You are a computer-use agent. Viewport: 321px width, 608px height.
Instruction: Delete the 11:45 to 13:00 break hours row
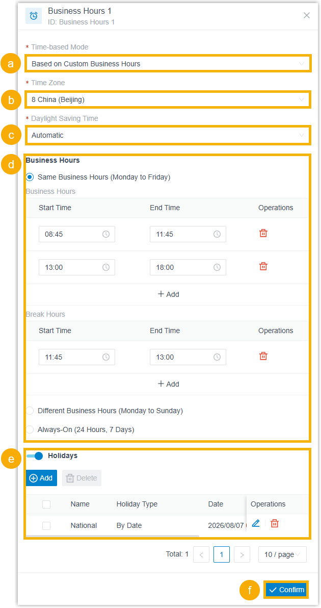(x=263, y=356)
